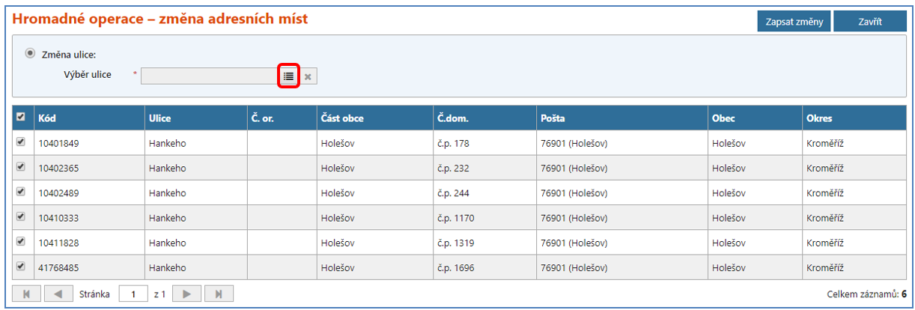
Task: Clear the Výběr ulice field with X icon
Action: [308, 76]
